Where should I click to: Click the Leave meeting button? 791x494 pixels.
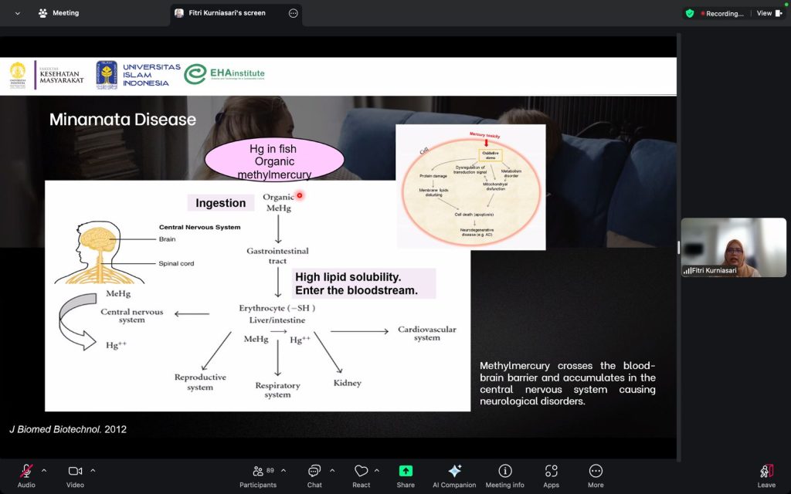tap(766, 472)
